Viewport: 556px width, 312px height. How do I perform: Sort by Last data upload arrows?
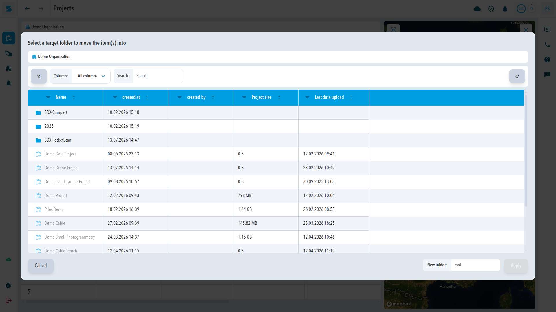tap(352, 98)
